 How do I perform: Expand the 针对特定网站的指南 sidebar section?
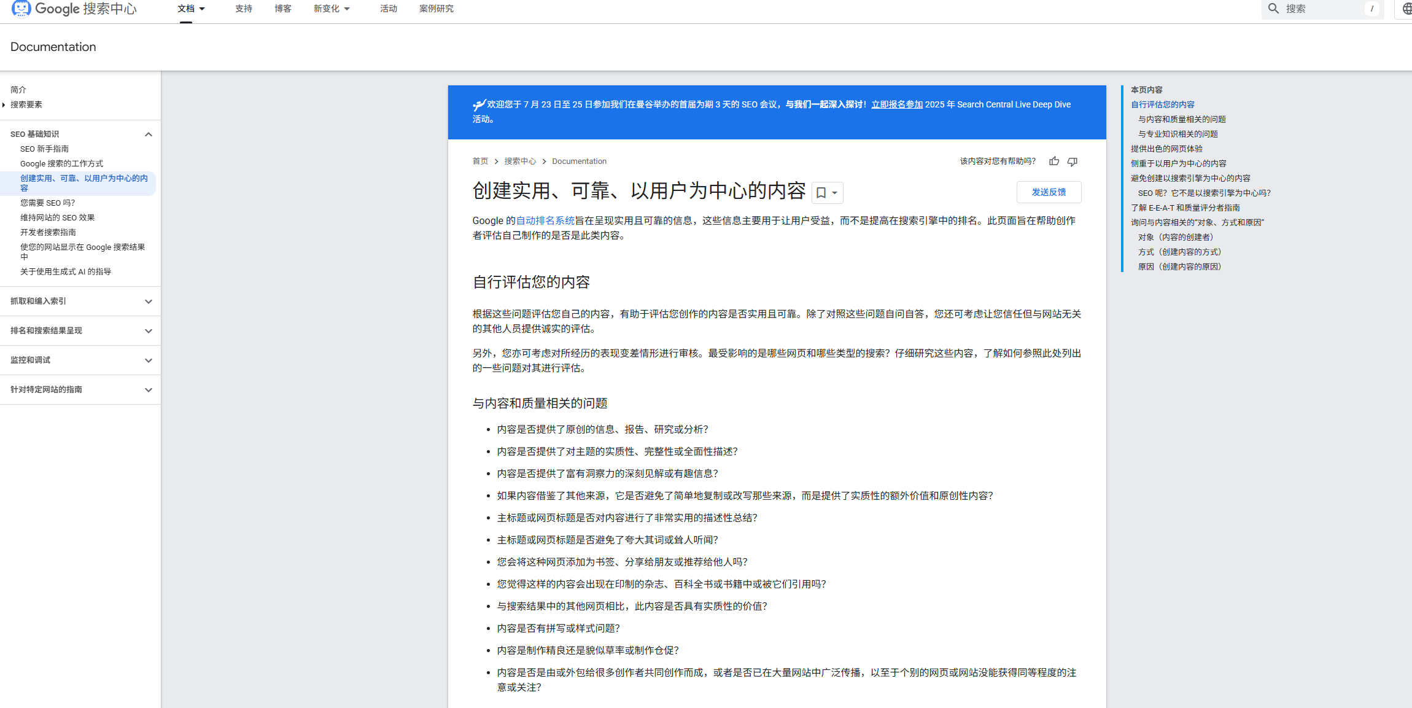(148, 389)
